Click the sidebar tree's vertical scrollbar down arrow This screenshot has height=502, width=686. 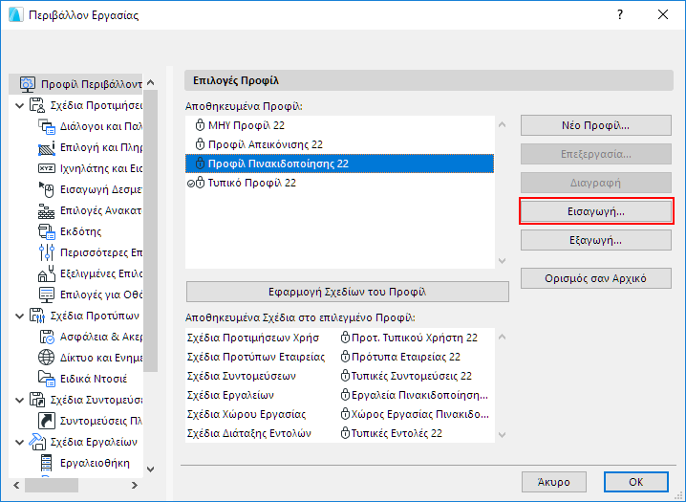[x=150, y=469]
